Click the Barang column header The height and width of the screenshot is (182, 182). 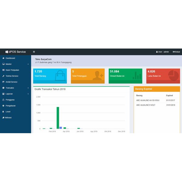coord(139,96)
